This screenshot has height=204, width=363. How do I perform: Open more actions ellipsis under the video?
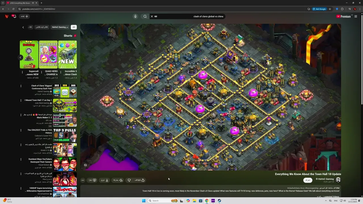click(83, 180)
